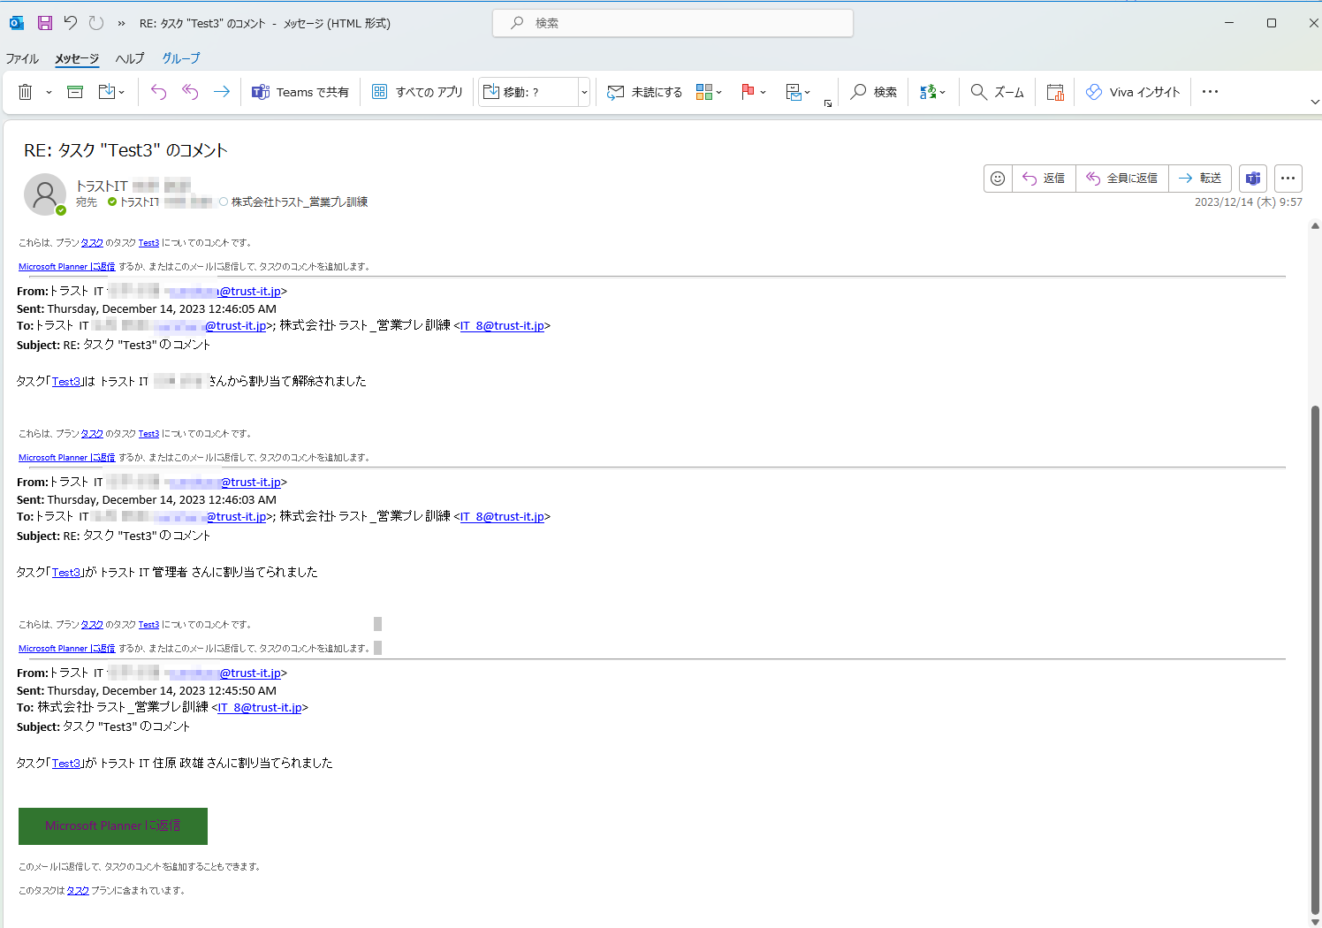Click the translate icon in the ribbon

coord(928,92)
